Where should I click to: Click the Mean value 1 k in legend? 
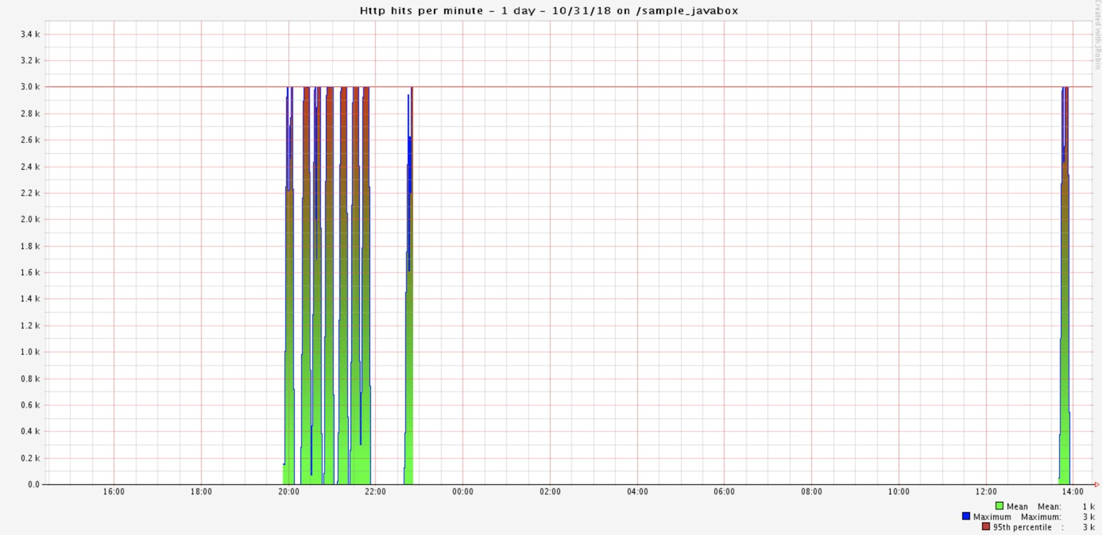(x=1088, y=506)
